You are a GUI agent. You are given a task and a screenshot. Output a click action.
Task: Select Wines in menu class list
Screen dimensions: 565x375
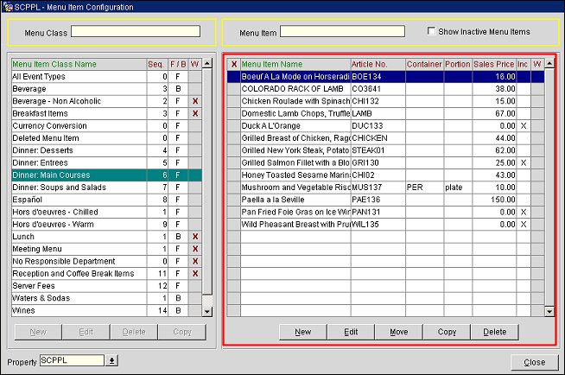[x=76, y=309]
